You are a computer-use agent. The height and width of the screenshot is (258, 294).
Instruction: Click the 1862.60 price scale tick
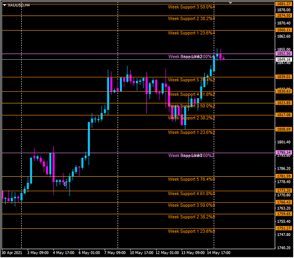284,36
